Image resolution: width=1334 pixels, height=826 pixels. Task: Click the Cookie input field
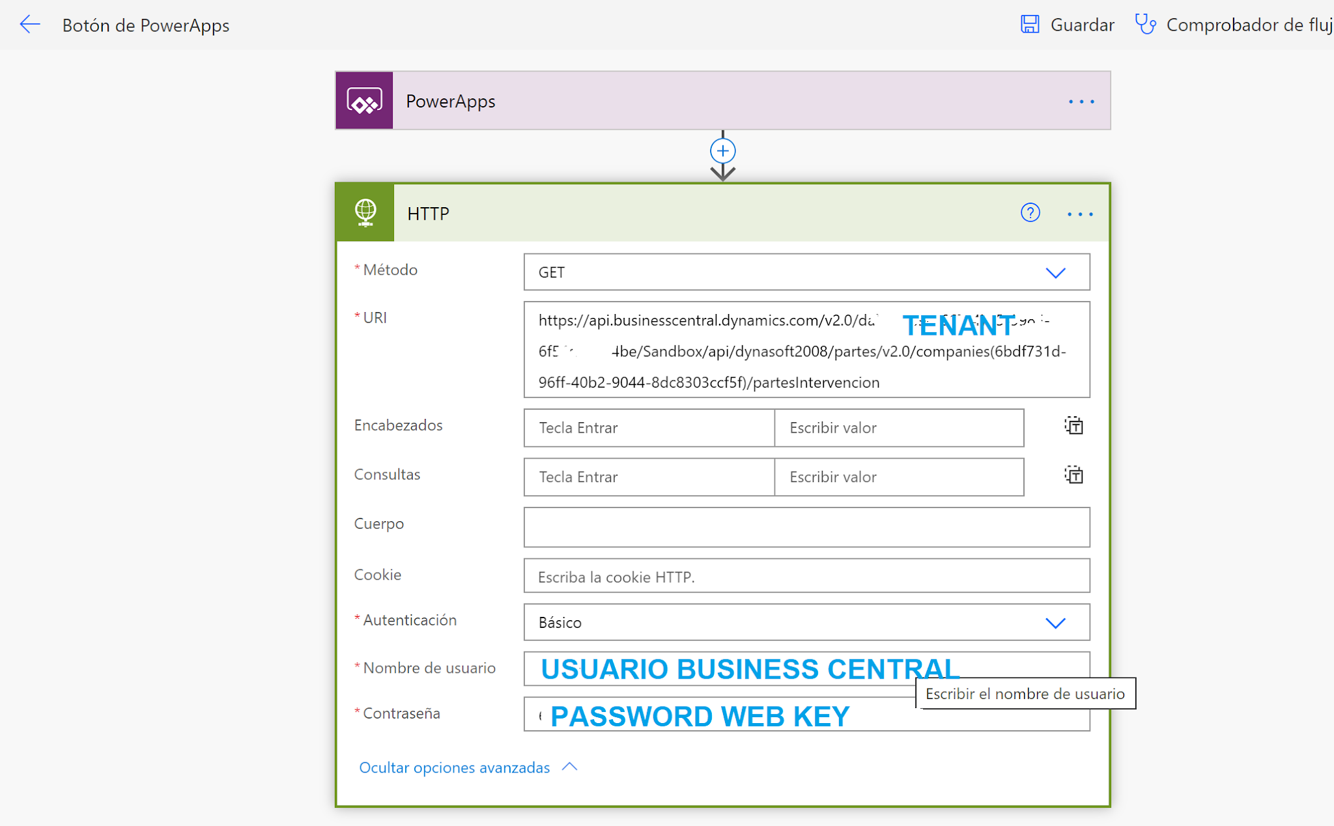click(806, 576)
